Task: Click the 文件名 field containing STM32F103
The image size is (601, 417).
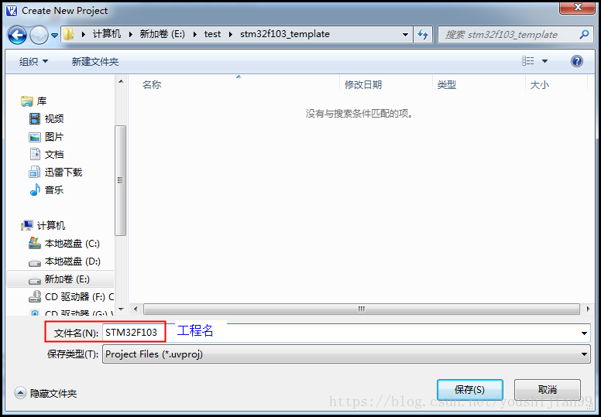Action: point(346,333)
